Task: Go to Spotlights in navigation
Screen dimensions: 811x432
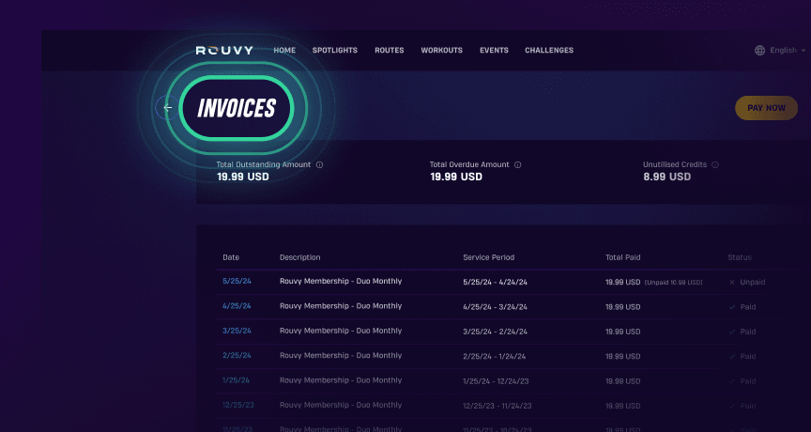Action: pyautogui.click(x=335, y=51)
